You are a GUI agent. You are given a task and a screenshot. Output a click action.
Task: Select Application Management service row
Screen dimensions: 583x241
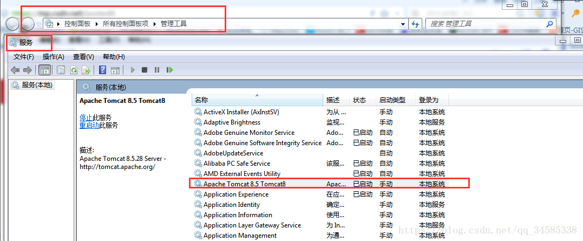[x=320, y=236]
